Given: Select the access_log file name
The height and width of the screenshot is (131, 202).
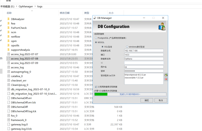Looking at the screenshot, I should coord(17,67).
